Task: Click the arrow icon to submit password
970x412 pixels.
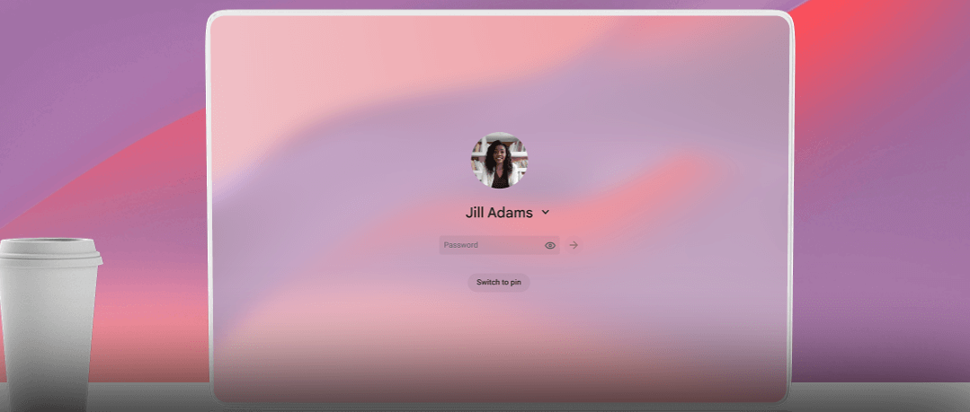Action: [574, 245]
